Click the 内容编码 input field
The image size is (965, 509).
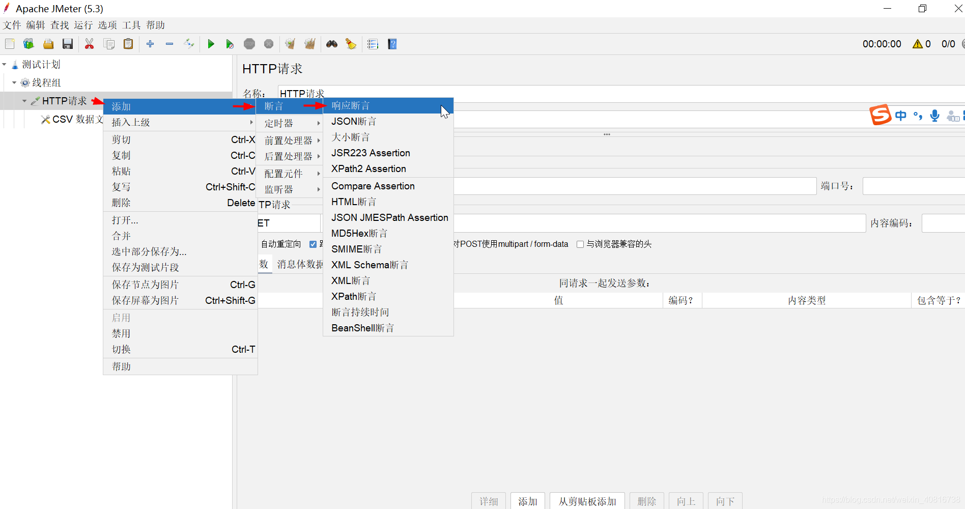click(x=943, y=223)
